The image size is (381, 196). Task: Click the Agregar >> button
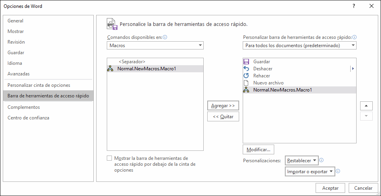coord(223,106)
